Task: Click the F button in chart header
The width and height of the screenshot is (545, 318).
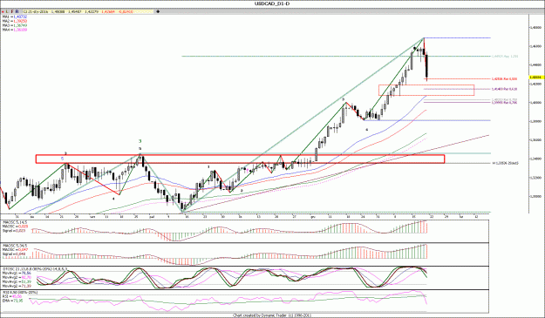Action: click(x=12, y=11)
